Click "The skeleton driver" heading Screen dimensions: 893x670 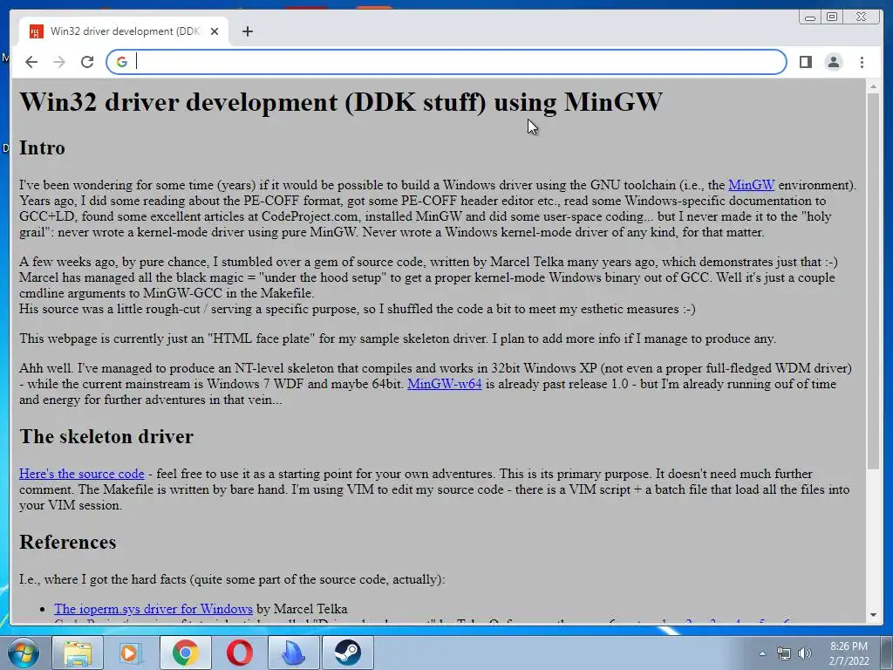tap(106, 437)
